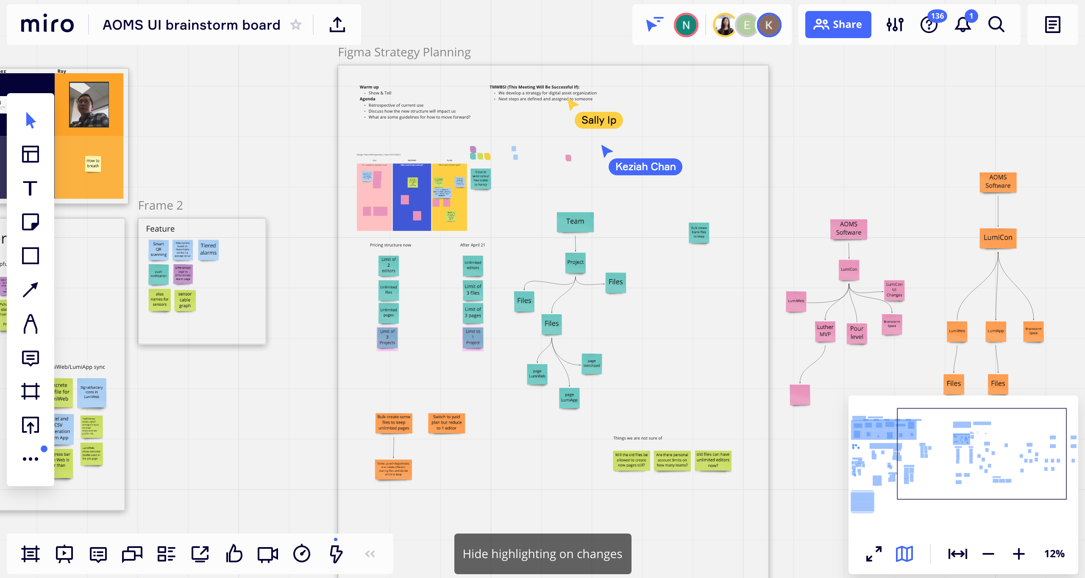1085x578 pixels.
Task: Select the How to breath sticky note
Action: tap(93, 163)
